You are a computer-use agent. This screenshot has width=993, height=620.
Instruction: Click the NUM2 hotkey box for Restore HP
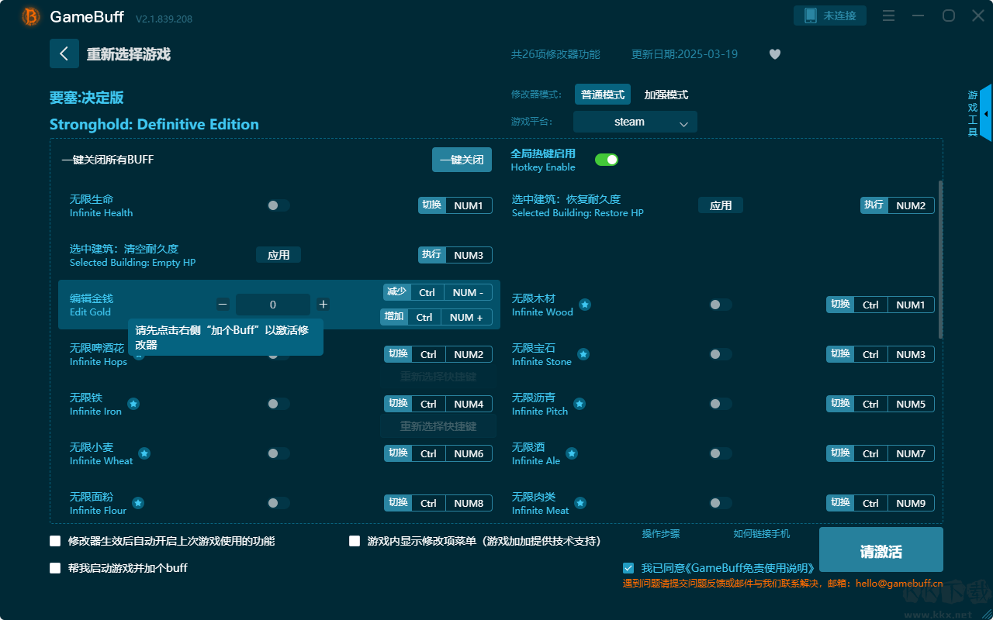[x=911, y=205]
